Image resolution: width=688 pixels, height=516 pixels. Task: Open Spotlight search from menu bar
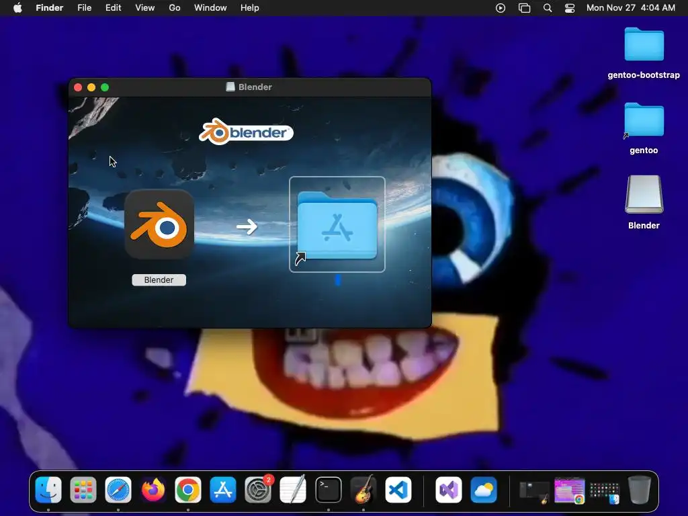point(548,8)
